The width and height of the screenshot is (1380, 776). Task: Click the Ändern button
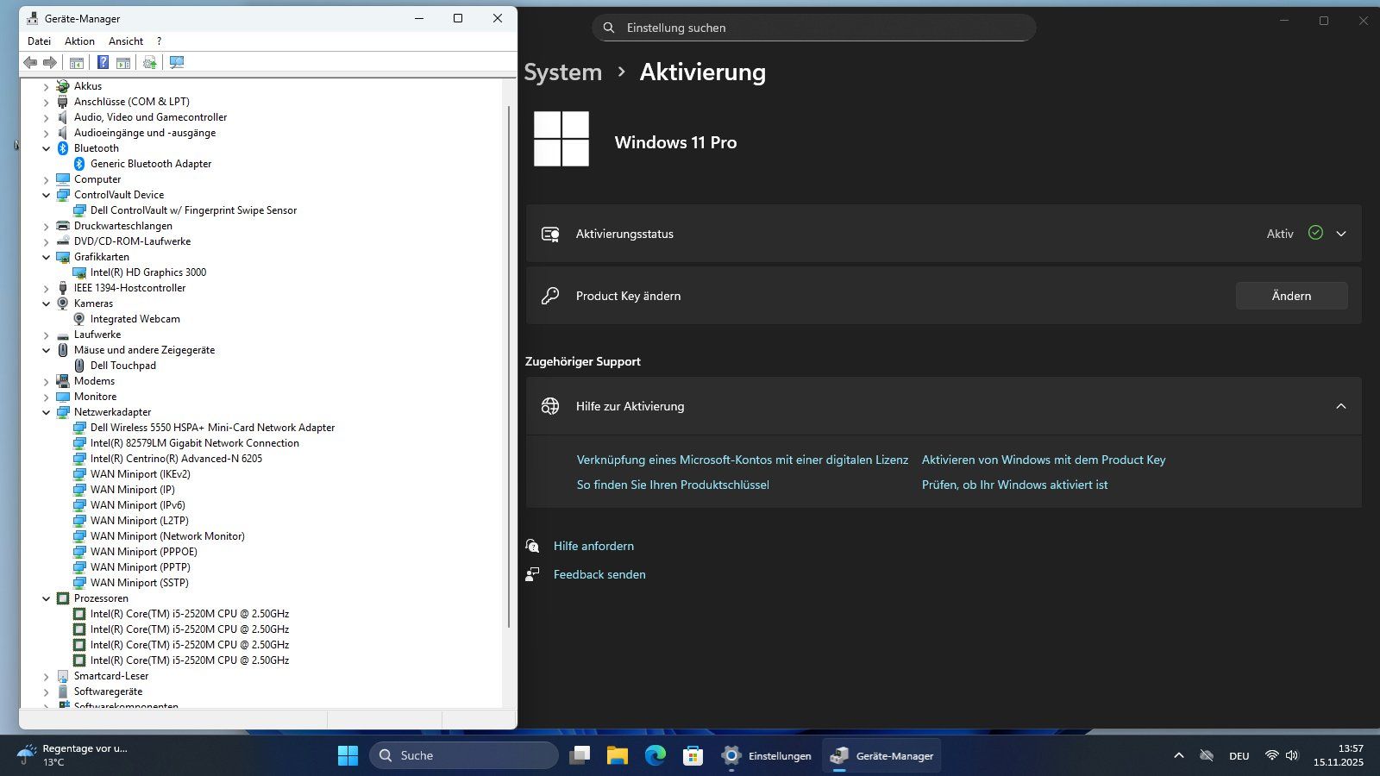pyautogui.click(x=1291, y=296)
